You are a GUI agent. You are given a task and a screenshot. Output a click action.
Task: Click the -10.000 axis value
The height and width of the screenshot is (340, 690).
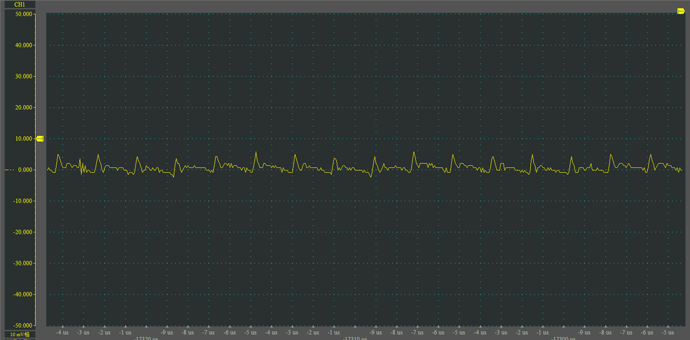click(23, 201)
